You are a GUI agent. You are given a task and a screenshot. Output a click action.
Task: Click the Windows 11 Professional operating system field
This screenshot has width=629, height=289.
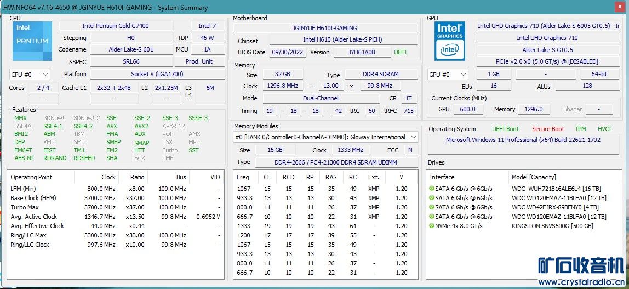tap(523, 140)
